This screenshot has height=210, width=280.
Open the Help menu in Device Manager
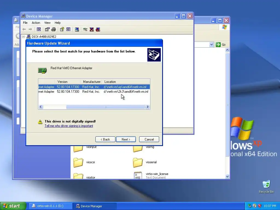[x=57, y=23]
